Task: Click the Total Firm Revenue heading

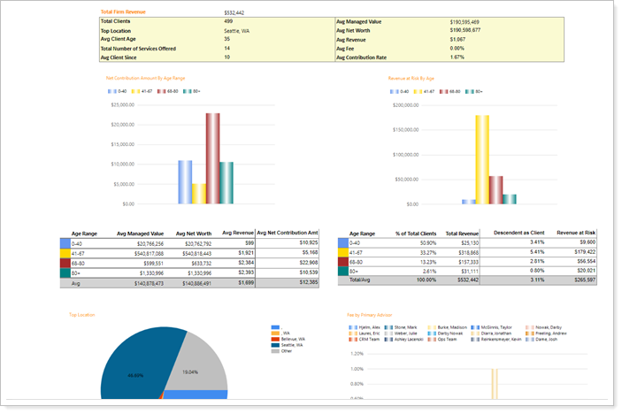Action: click(x=123, y=11)
